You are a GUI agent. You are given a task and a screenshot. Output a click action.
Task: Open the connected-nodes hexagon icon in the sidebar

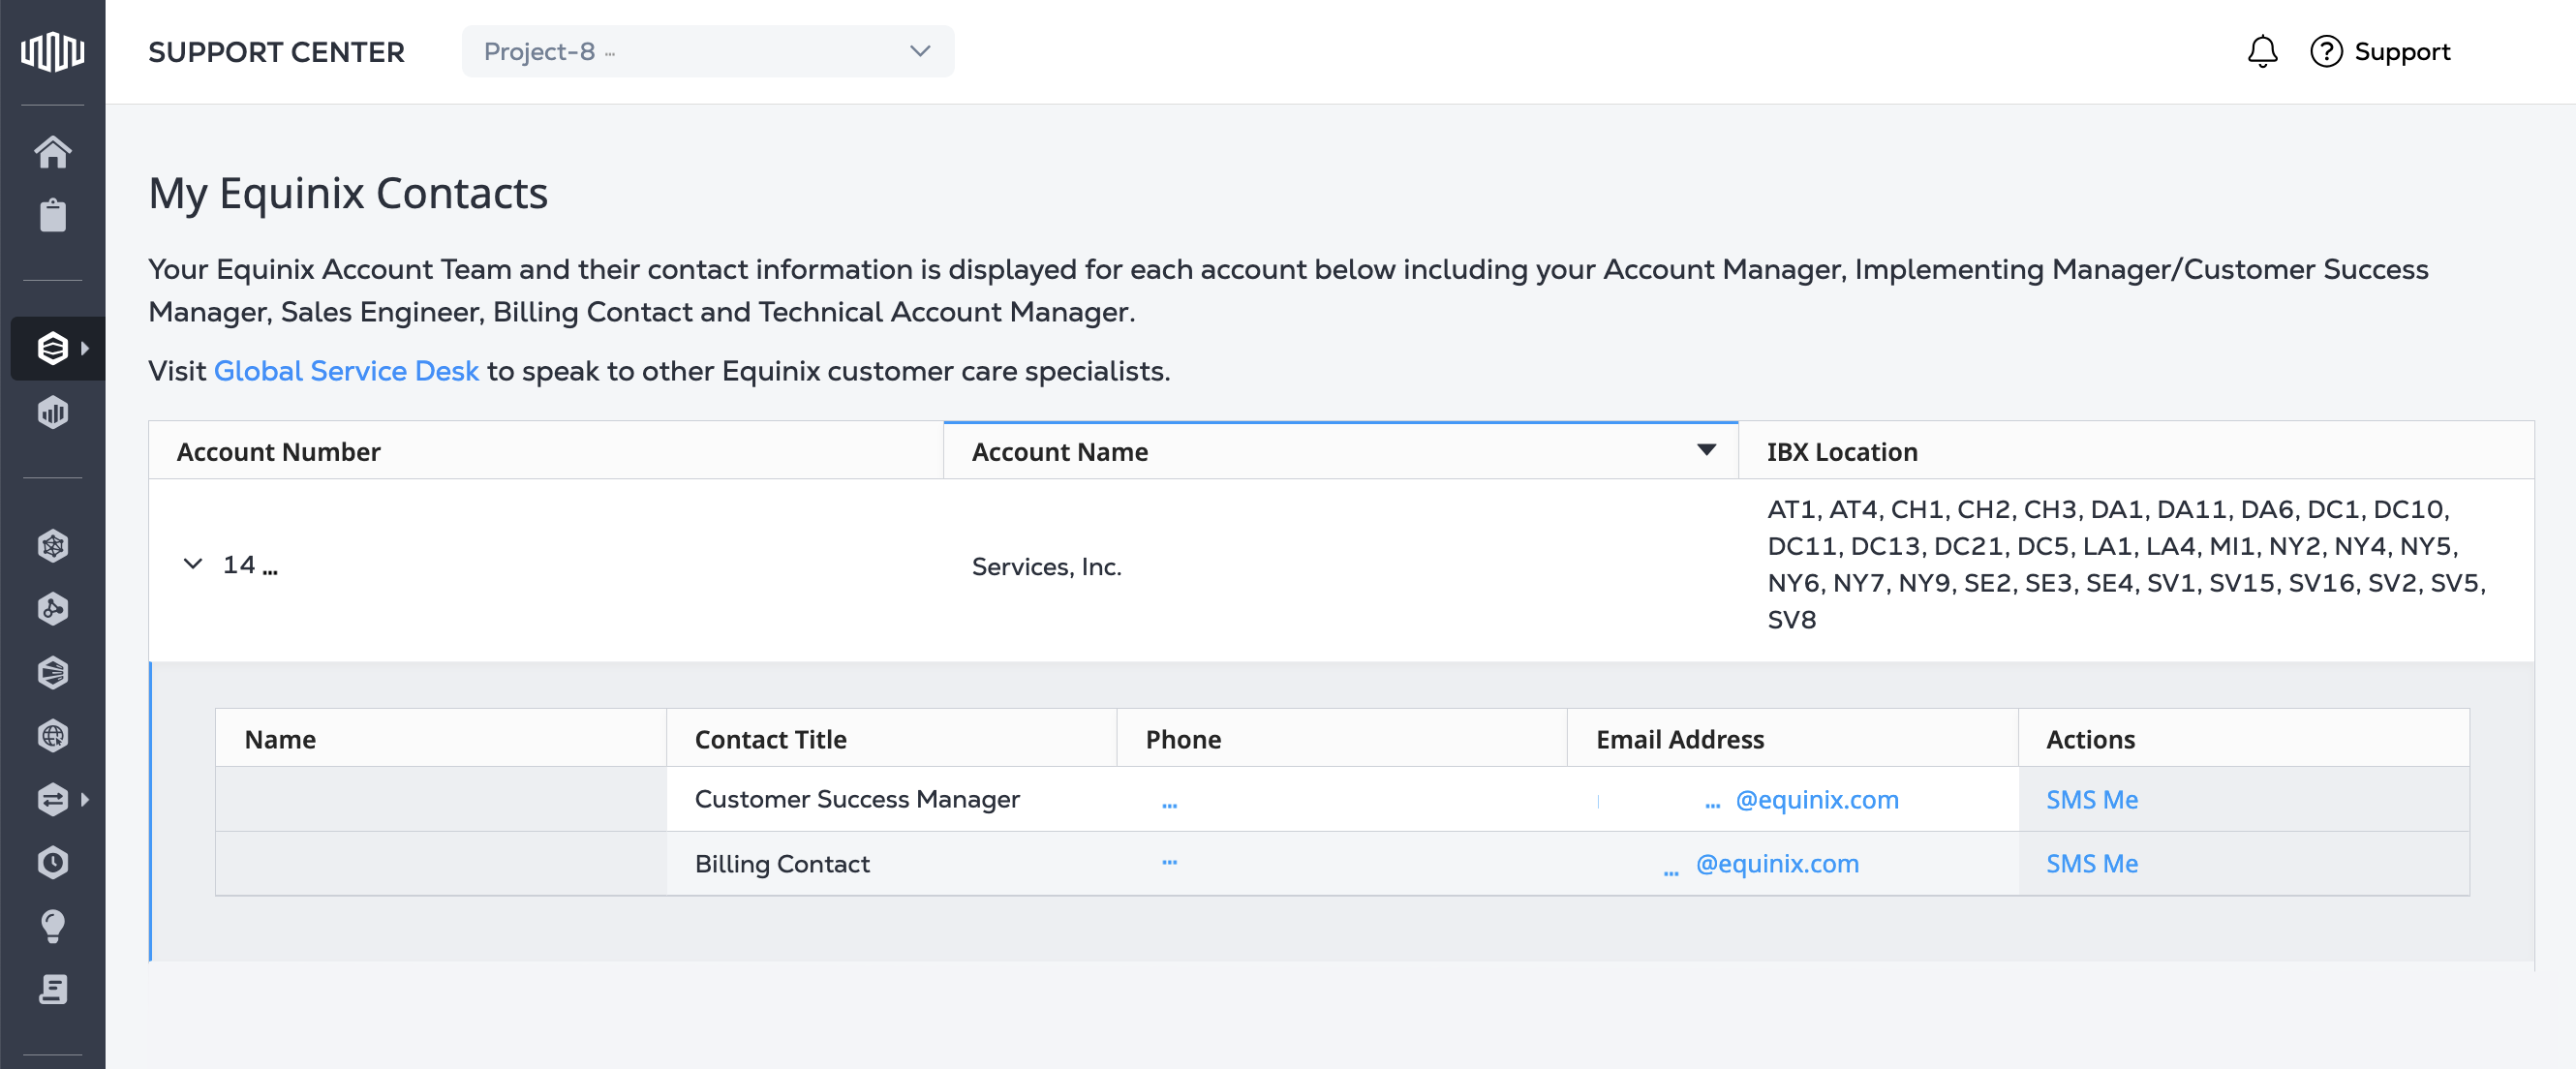click(x=52, y=609)
